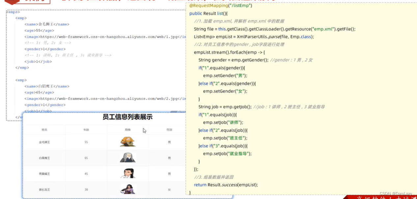Click the 白眉鹰王 name cell in the table

[x=44, y=158]
